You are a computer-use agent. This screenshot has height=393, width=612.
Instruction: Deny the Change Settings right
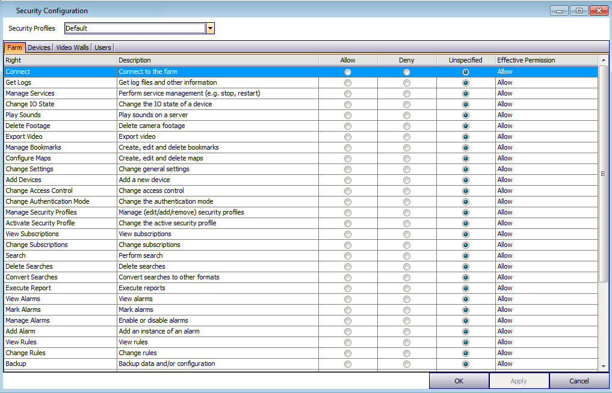pyautogui.click(x=407, y=169)
